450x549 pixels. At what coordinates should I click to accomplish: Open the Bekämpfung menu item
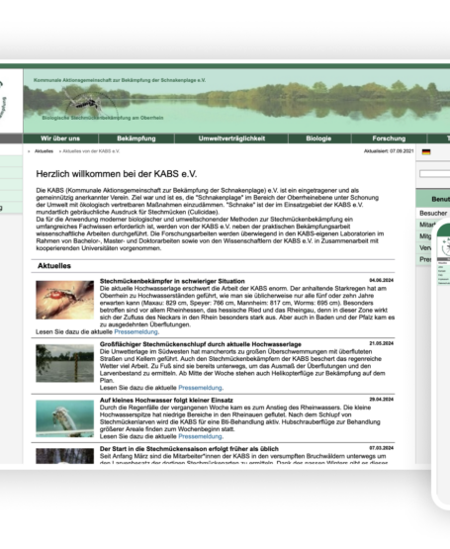pos(136,138)
